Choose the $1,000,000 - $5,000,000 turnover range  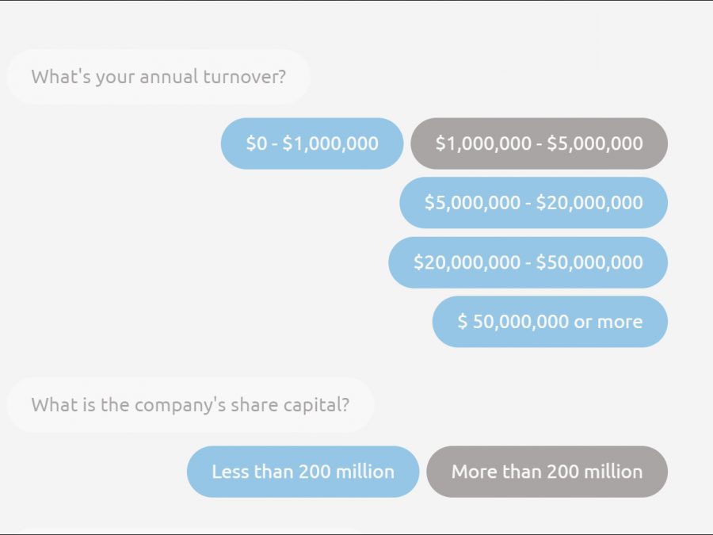[539, 143]
